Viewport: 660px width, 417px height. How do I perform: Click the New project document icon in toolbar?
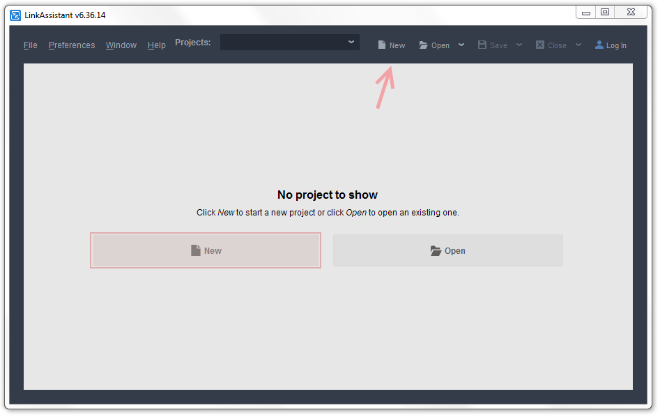coord(382,45)
